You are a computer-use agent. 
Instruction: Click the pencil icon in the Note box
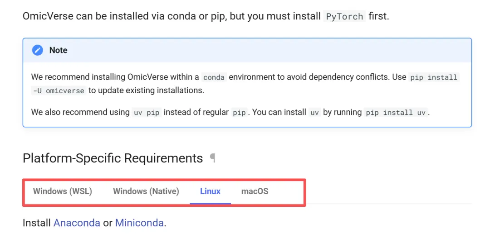pos(38,50)
